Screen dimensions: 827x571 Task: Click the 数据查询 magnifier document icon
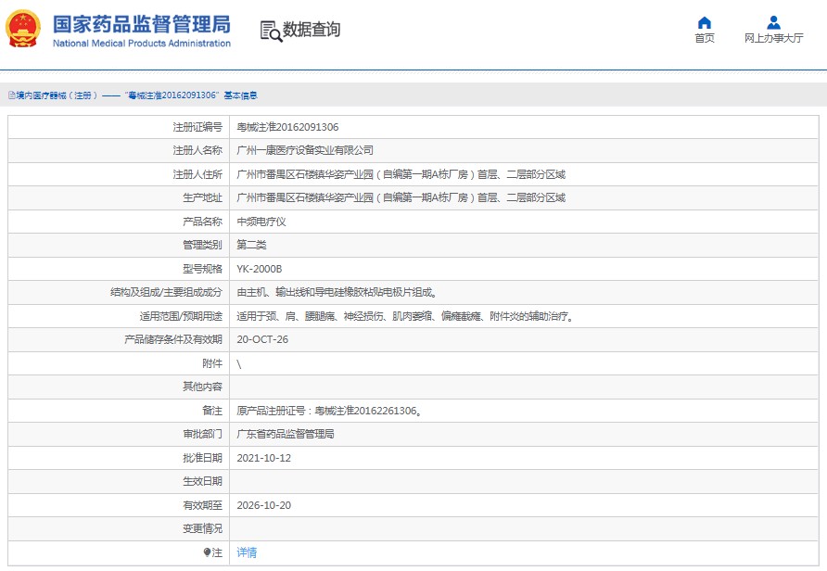click(x=271, y=31)
